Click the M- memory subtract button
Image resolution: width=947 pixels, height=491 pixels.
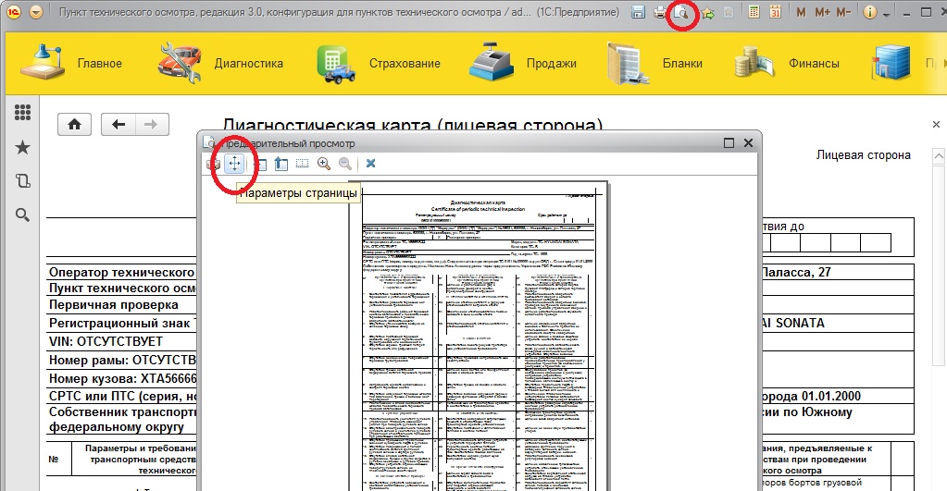point(843,12)
